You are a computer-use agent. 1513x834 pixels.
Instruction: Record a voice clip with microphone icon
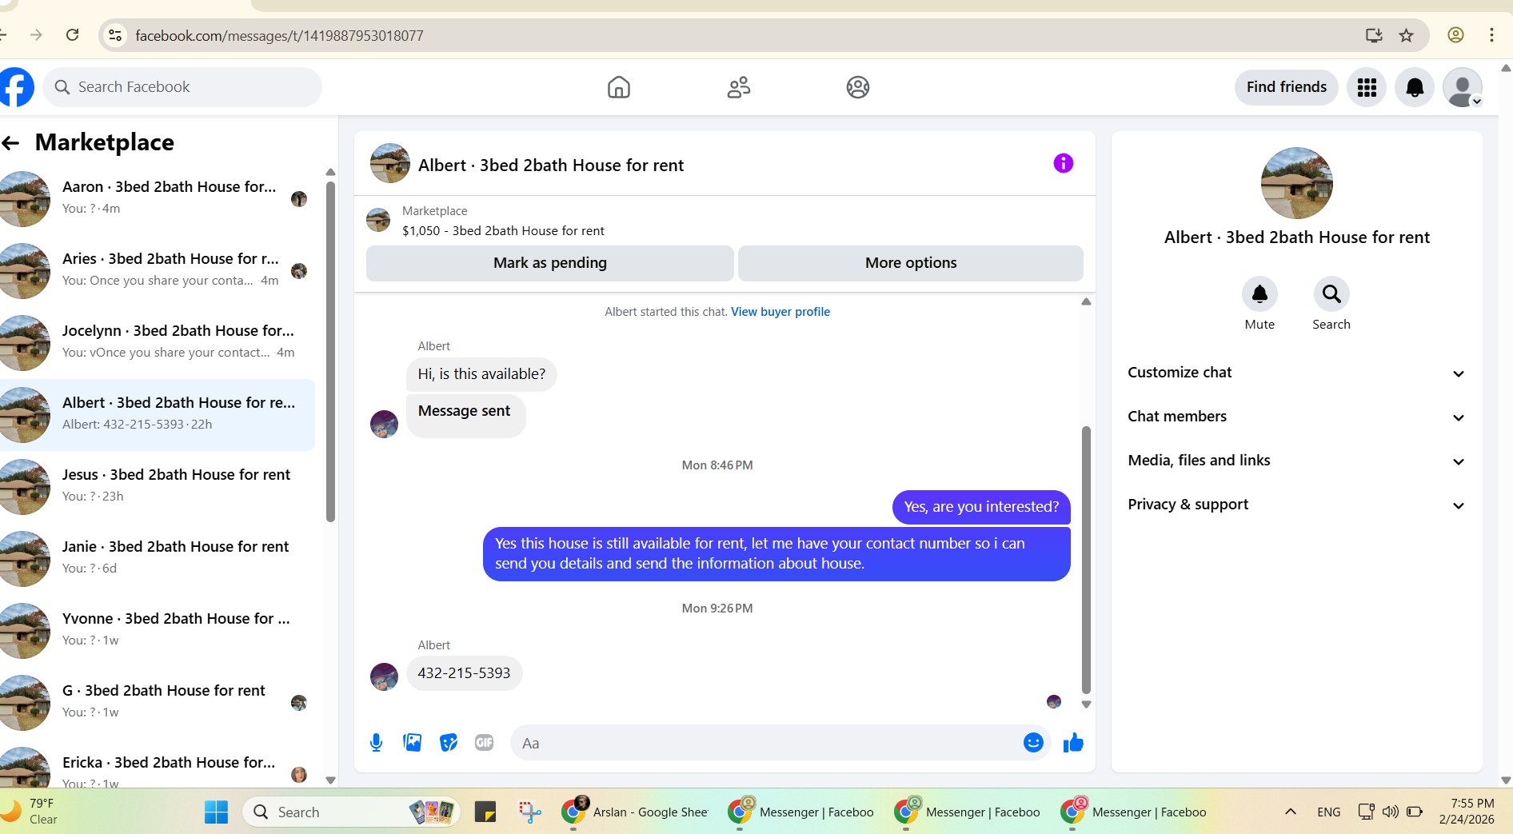(376, 743)
